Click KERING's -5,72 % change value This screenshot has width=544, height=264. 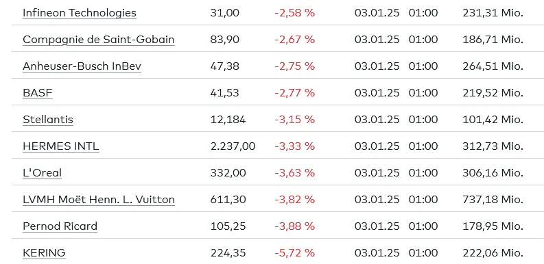pyautogui.click(x=294, y=253)
